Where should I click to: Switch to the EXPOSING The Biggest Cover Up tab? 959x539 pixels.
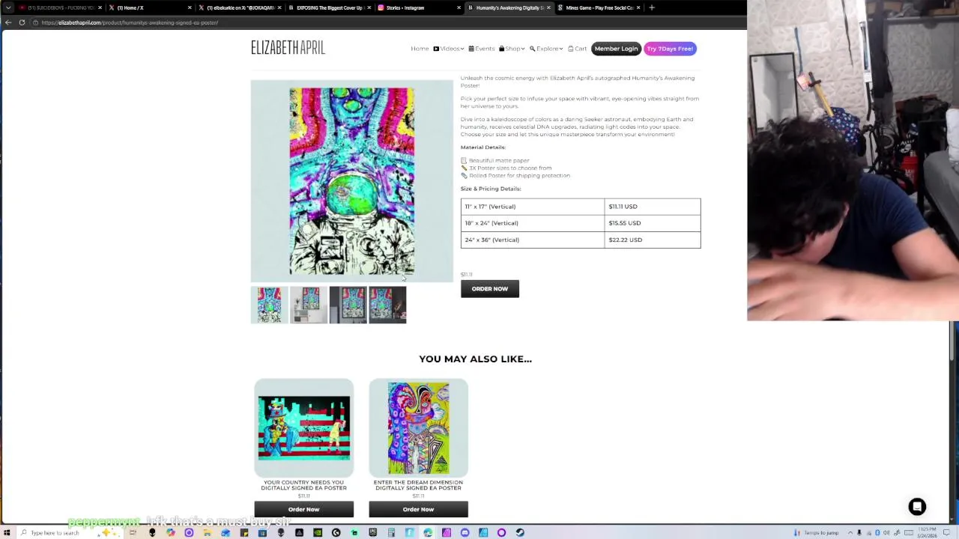[330, 7]
